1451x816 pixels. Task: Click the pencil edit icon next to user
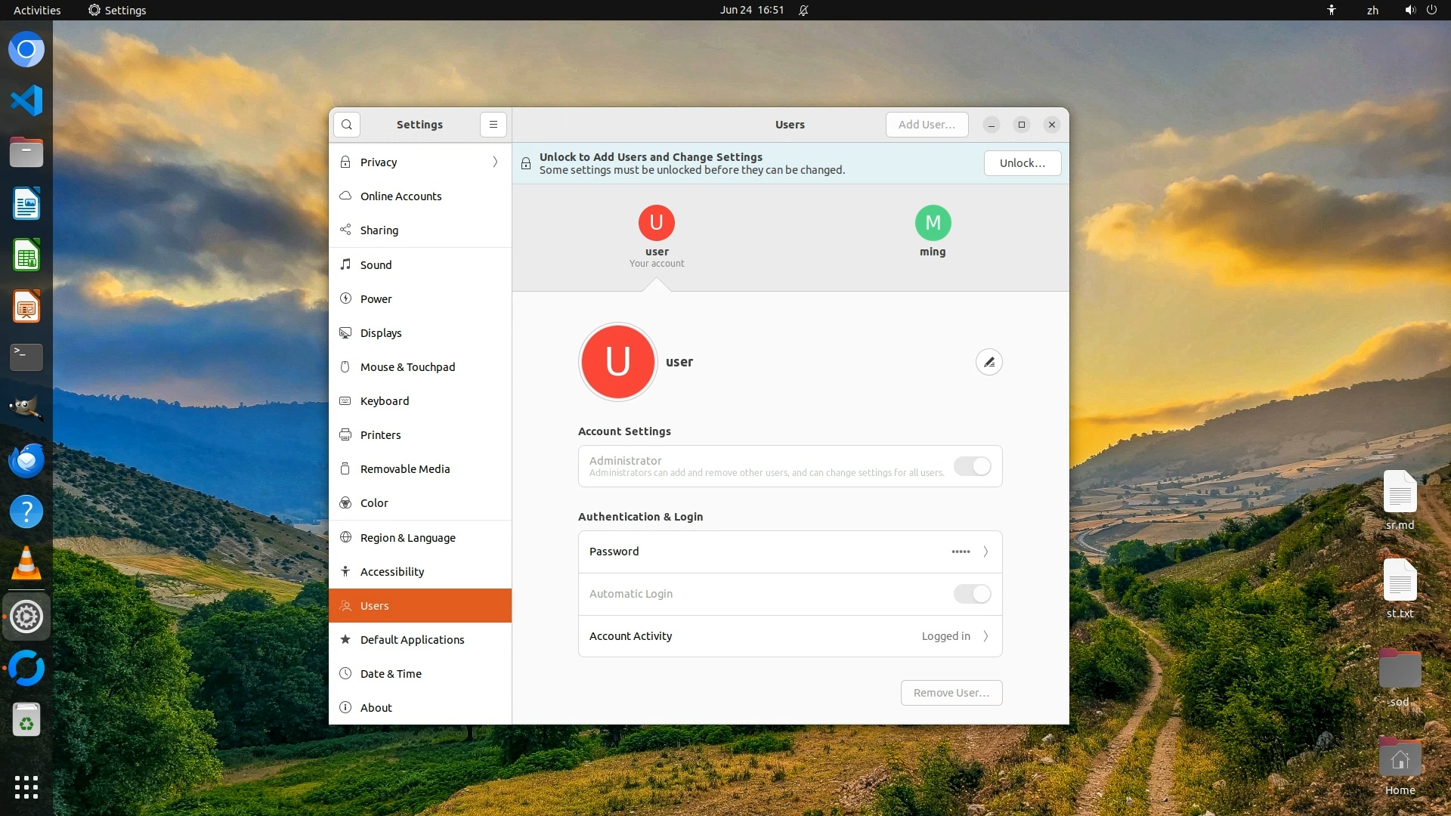988,362
